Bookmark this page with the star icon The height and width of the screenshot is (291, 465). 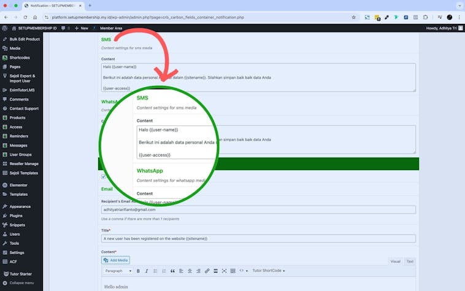pos(353,17)
